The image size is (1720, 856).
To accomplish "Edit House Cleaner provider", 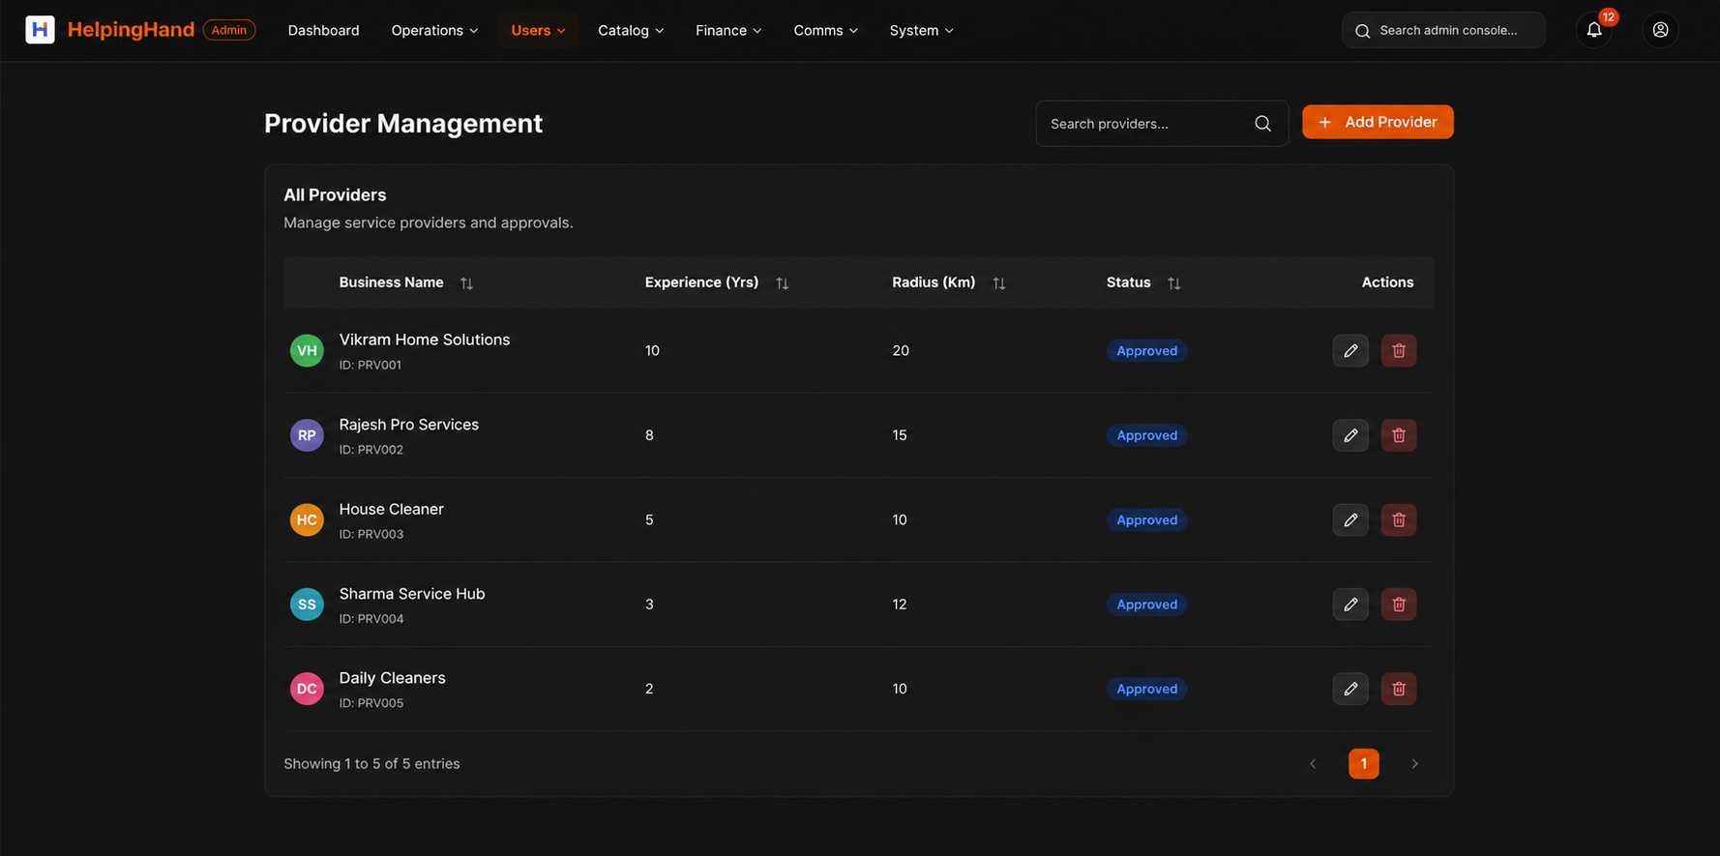I will pyautogui.click(x=1350, y=519).
